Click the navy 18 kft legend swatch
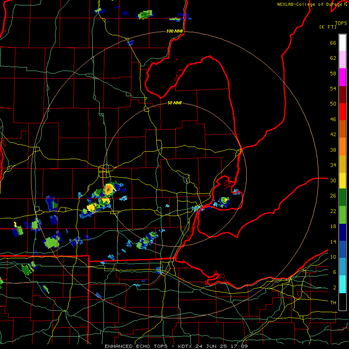The width and height of the screenshot is (349, 349). tap(342, 232)
